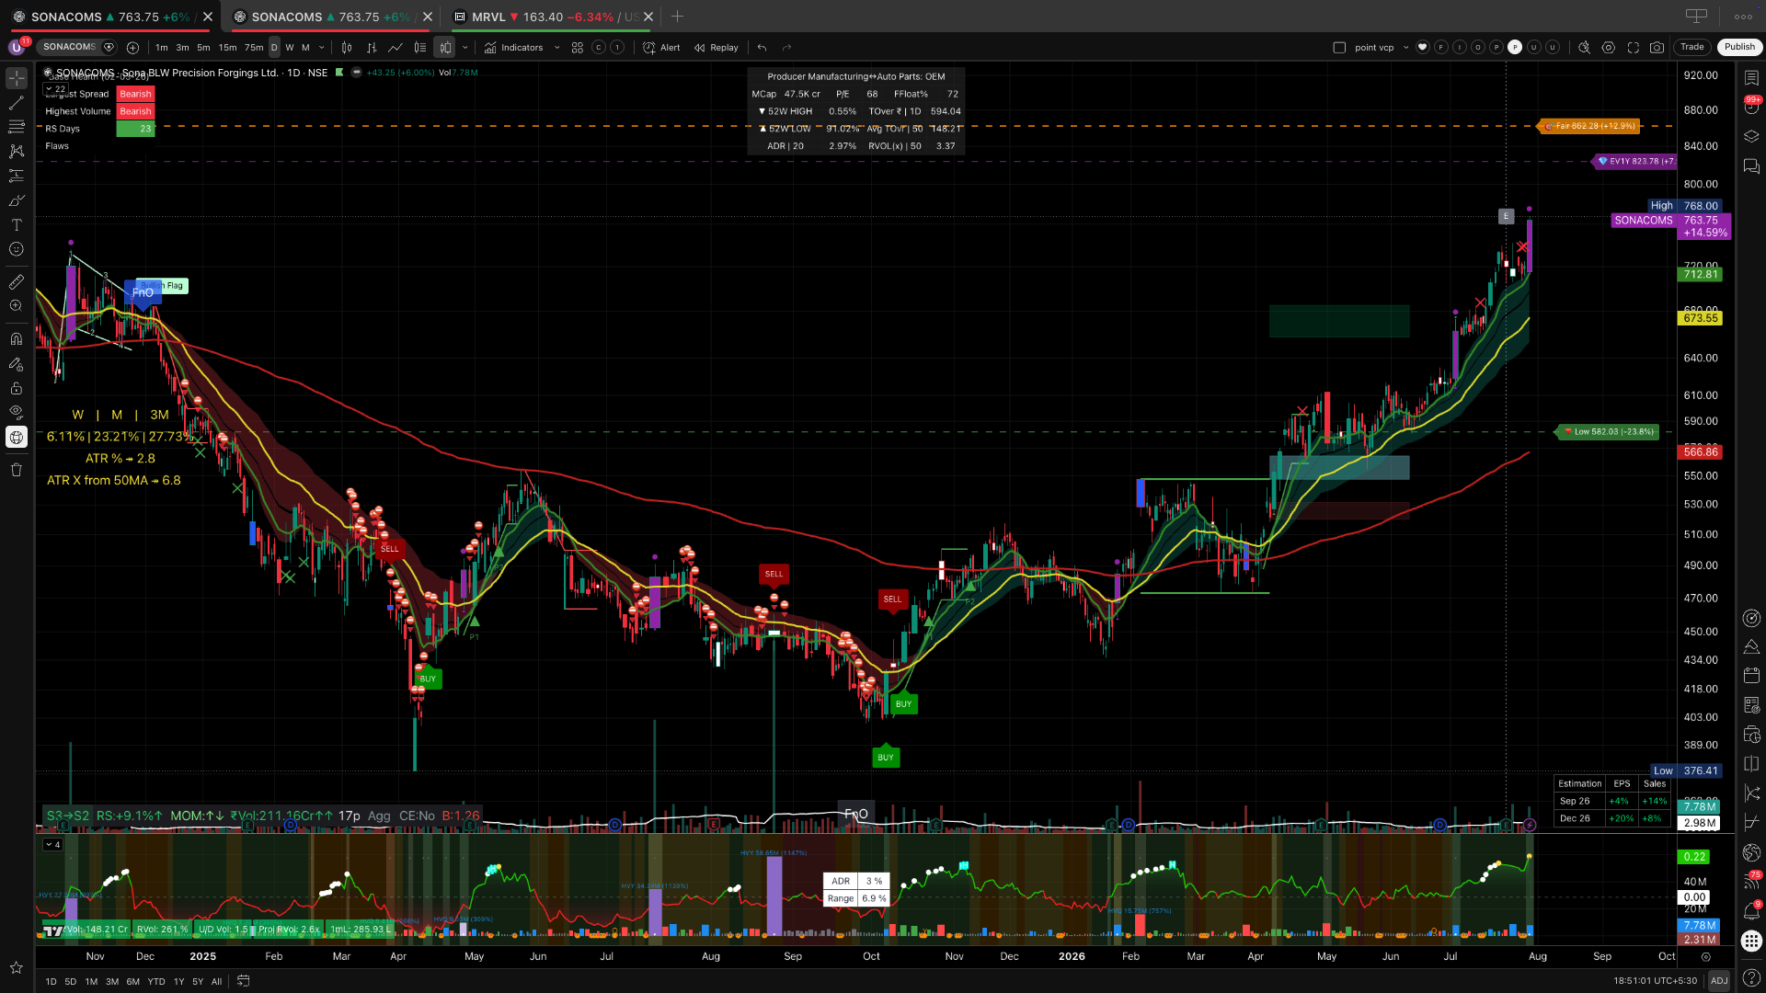Start Bar Replay mode

point(717,48)
